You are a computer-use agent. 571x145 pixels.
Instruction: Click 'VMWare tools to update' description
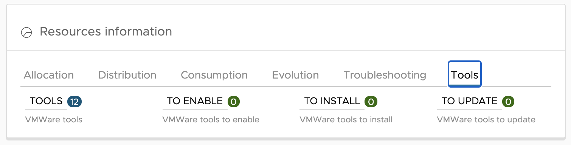pyautogui.click(x=486, y=120)
